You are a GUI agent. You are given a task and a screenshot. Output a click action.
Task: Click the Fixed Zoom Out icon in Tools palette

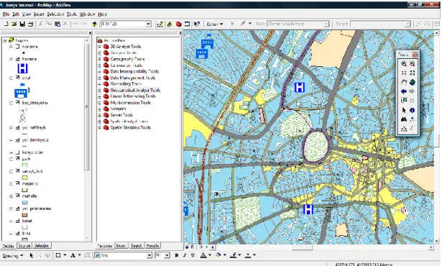click(x=413, y=73)
